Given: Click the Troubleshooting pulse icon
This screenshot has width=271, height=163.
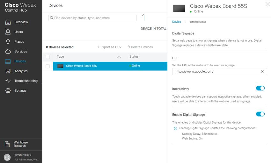Looking at the screenshot, I should pyautogui.click(x=8, y=81).
